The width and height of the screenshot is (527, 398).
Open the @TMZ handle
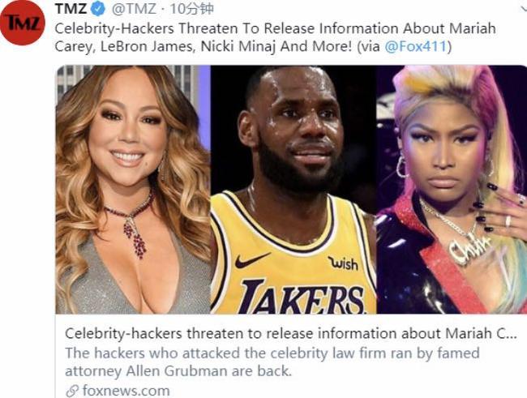(134, 9)
